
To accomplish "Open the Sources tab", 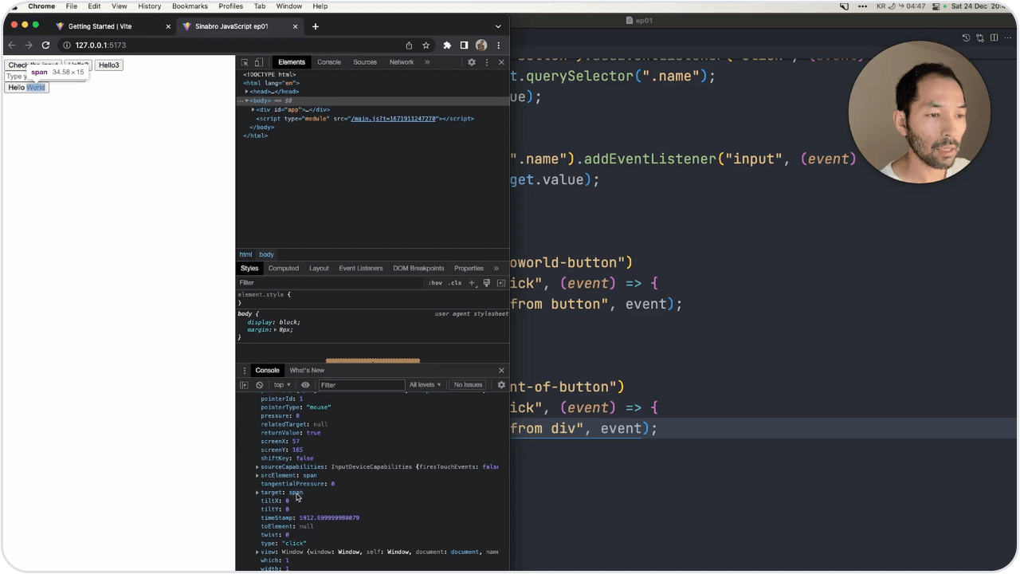I will pyautogui.click(x=365, y=62).
